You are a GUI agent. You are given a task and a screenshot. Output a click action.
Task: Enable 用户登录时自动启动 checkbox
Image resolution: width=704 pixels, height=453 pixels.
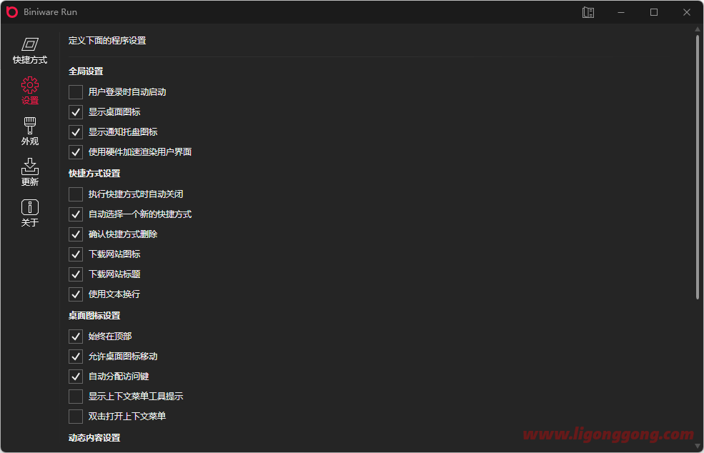pos(76,92)
